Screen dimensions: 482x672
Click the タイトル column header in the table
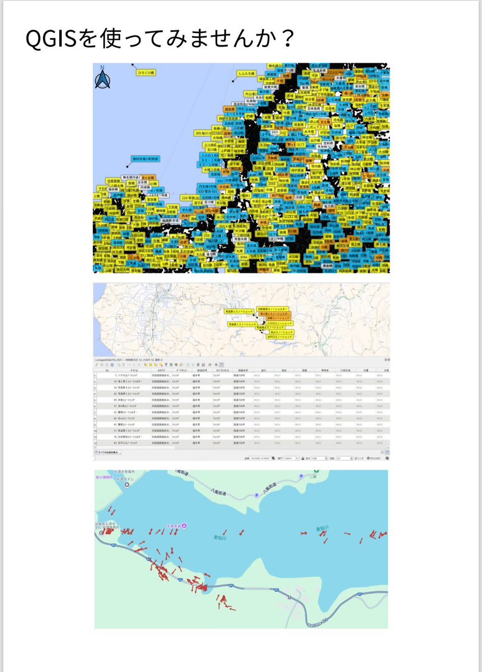pos(134,371)
